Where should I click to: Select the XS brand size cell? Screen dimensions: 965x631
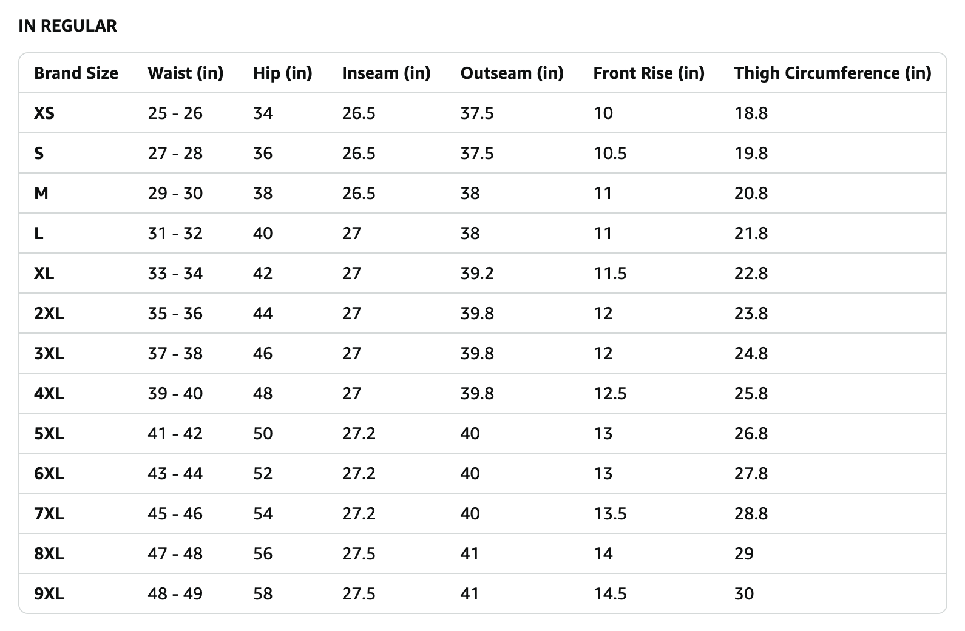tap(44, 113)
